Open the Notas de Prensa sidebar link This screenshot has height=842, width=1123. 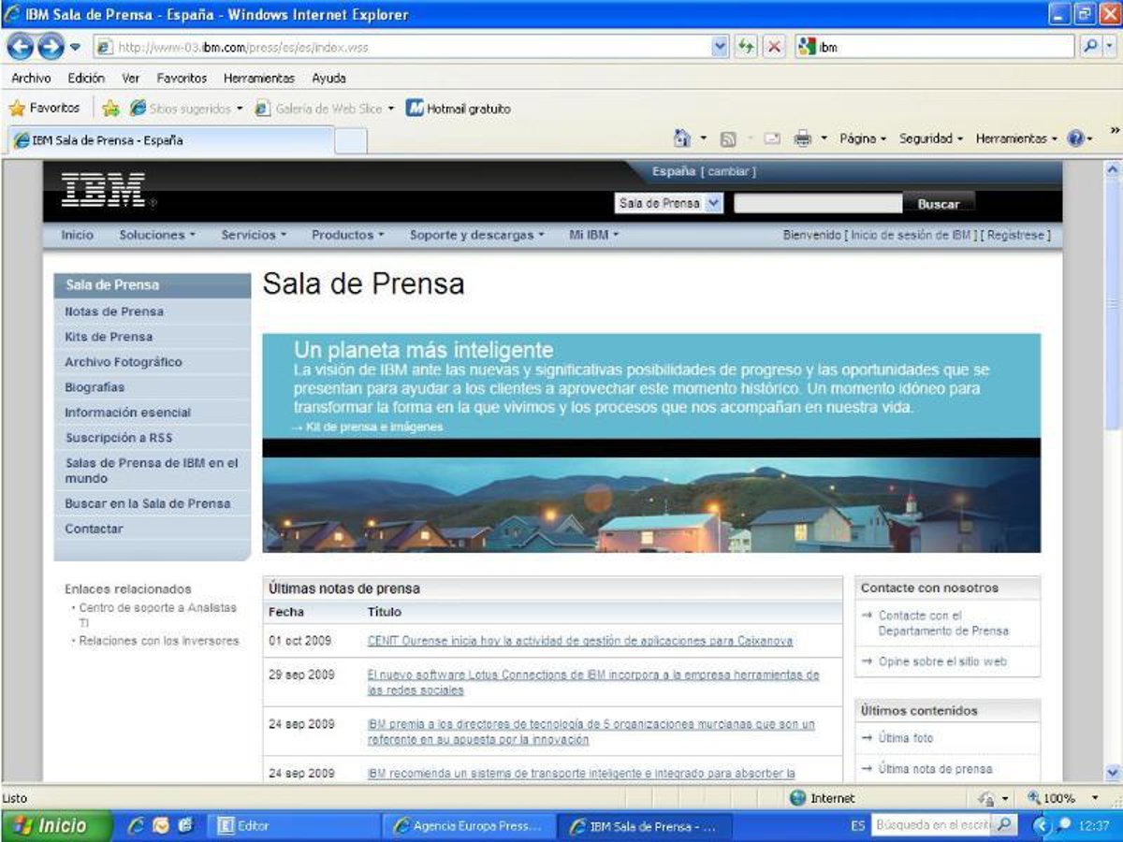[x=114, y=312]
